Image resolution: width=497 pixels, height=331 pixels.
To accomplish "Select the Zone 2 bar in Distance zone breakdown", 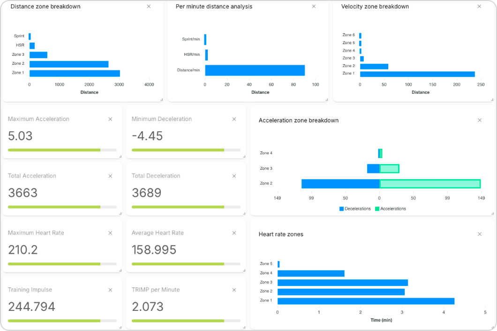I will coord(68,64).
